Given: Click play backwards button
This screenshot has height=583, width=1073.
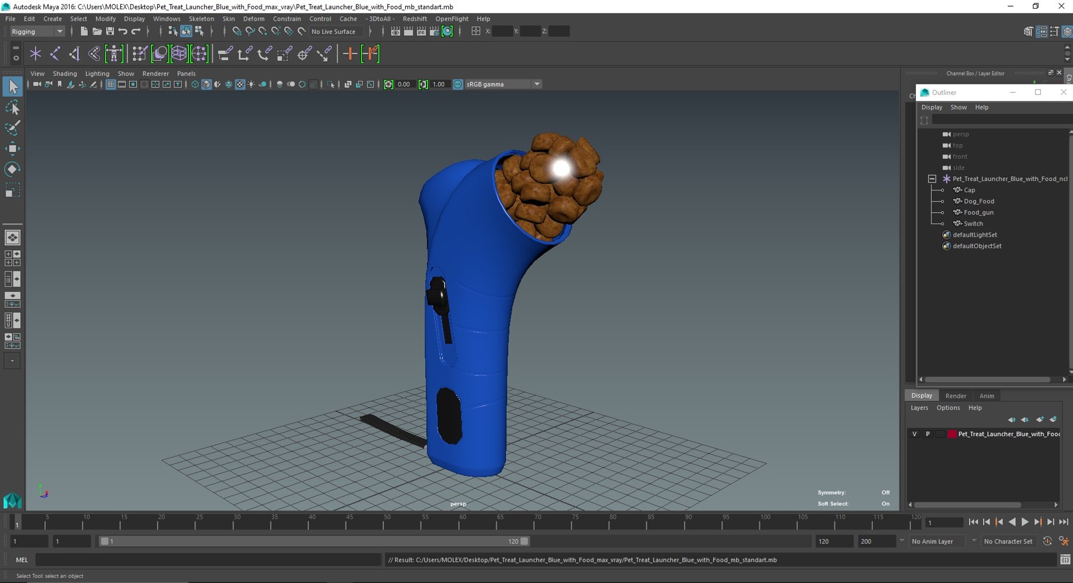Looking at the screenshot, I should pos(1012,522).
